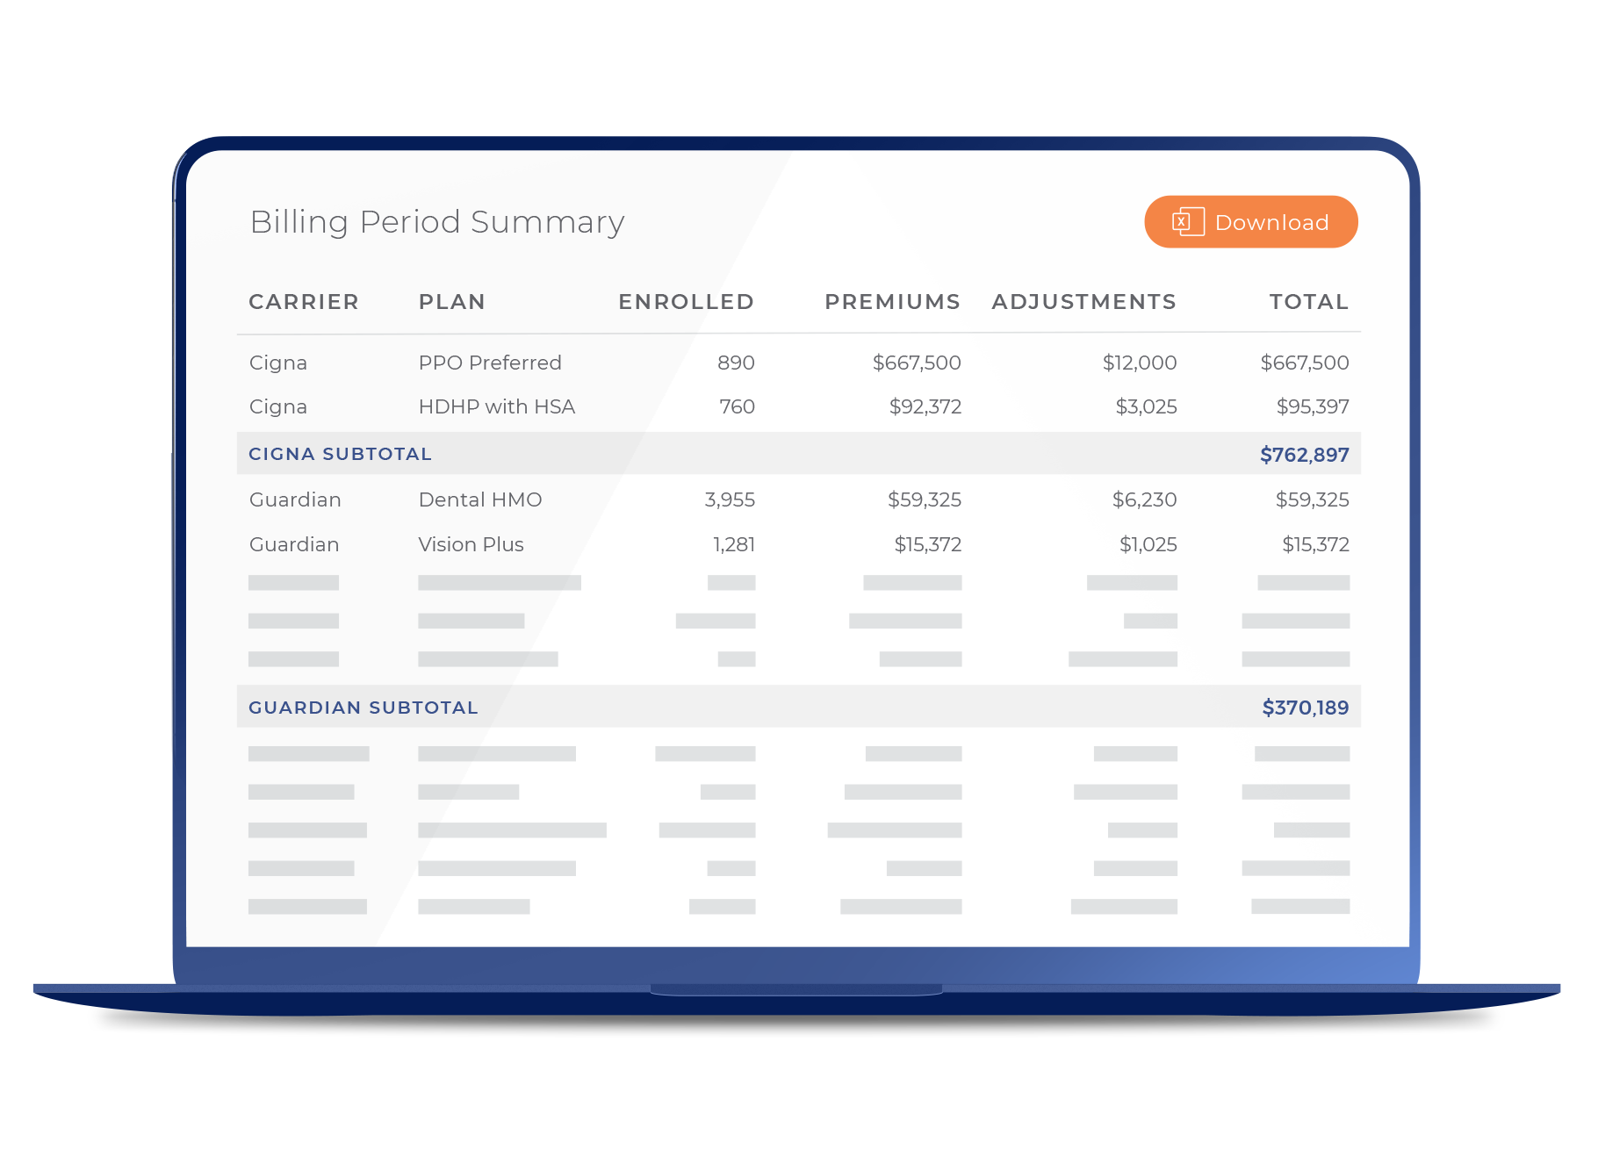Select the Cigna HDHP with HSA row
The image size is (1598, 1157).
point(615,406)
